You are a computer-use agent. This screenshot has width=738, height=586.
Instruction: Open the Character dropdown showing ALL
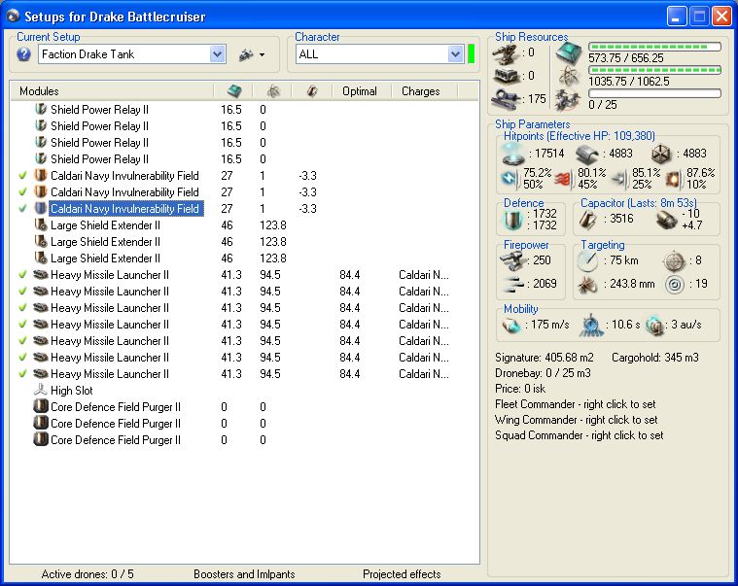455,54
